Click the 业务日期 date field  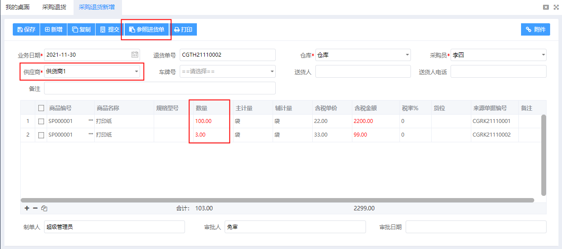click(x=92, y=55)
